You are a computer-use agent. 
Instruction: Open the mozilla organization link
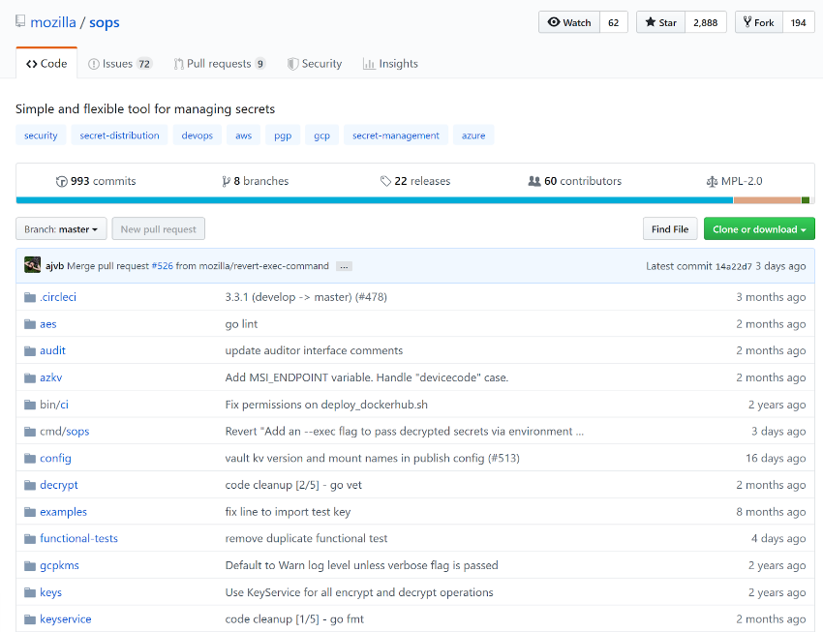(x=53, y=22)
